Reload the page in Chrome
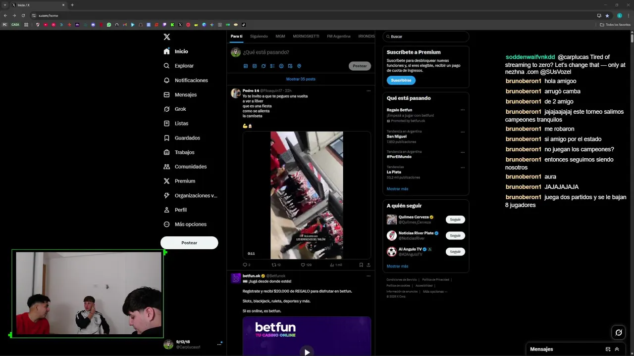This screenshot has width=634, height=356. 23,15
